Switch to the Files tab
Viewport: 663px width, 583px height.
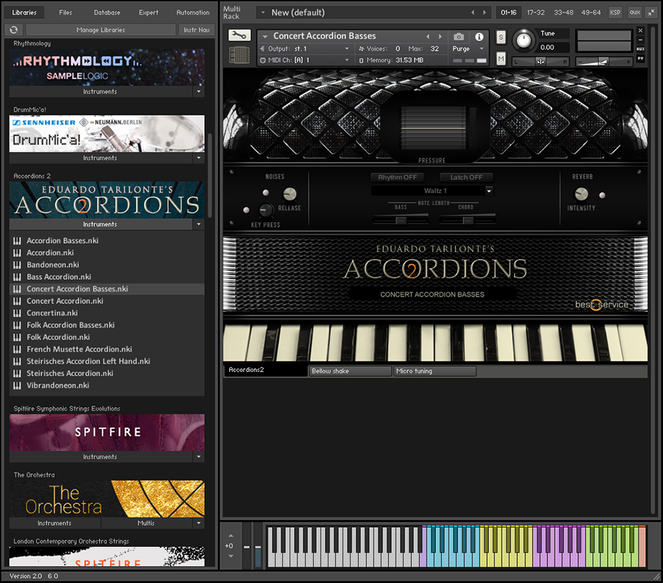(x=66, y=13)
